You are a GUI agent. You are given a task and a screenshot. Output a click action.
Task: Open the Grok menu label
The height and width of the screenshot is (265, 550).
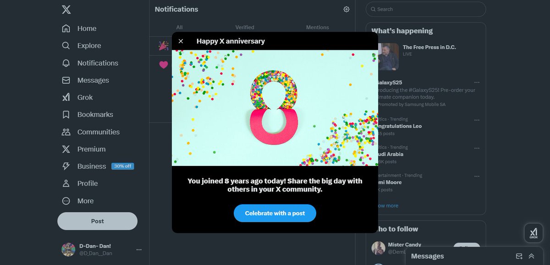pos(85,97)
